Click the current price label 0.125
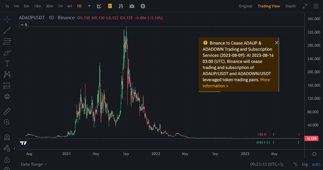The height and width of the screenshot is (170, 323). point(312,139)
